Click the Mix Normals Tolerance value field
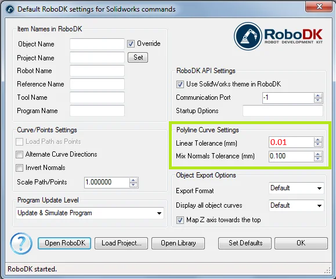This screenshot has width=336, height=279. point(291,156)
